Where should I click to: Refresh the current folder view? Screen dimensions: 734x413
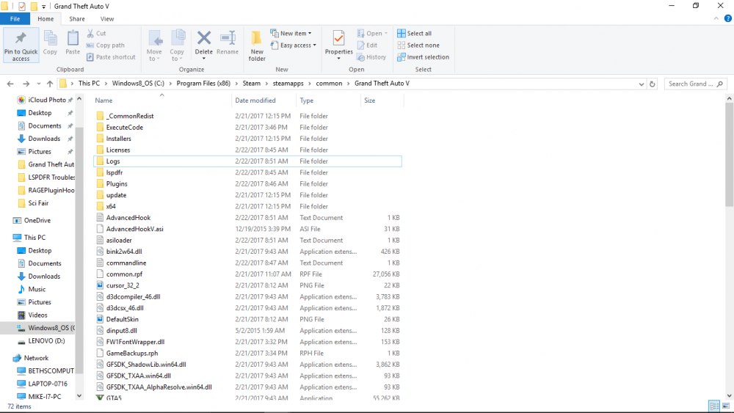[653, 84]
